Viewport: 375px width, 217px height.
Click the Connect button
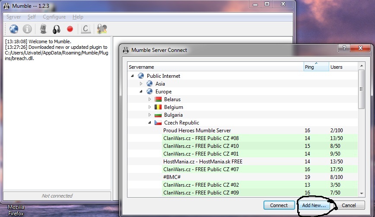pyautogui.click(x=279, y=205)
